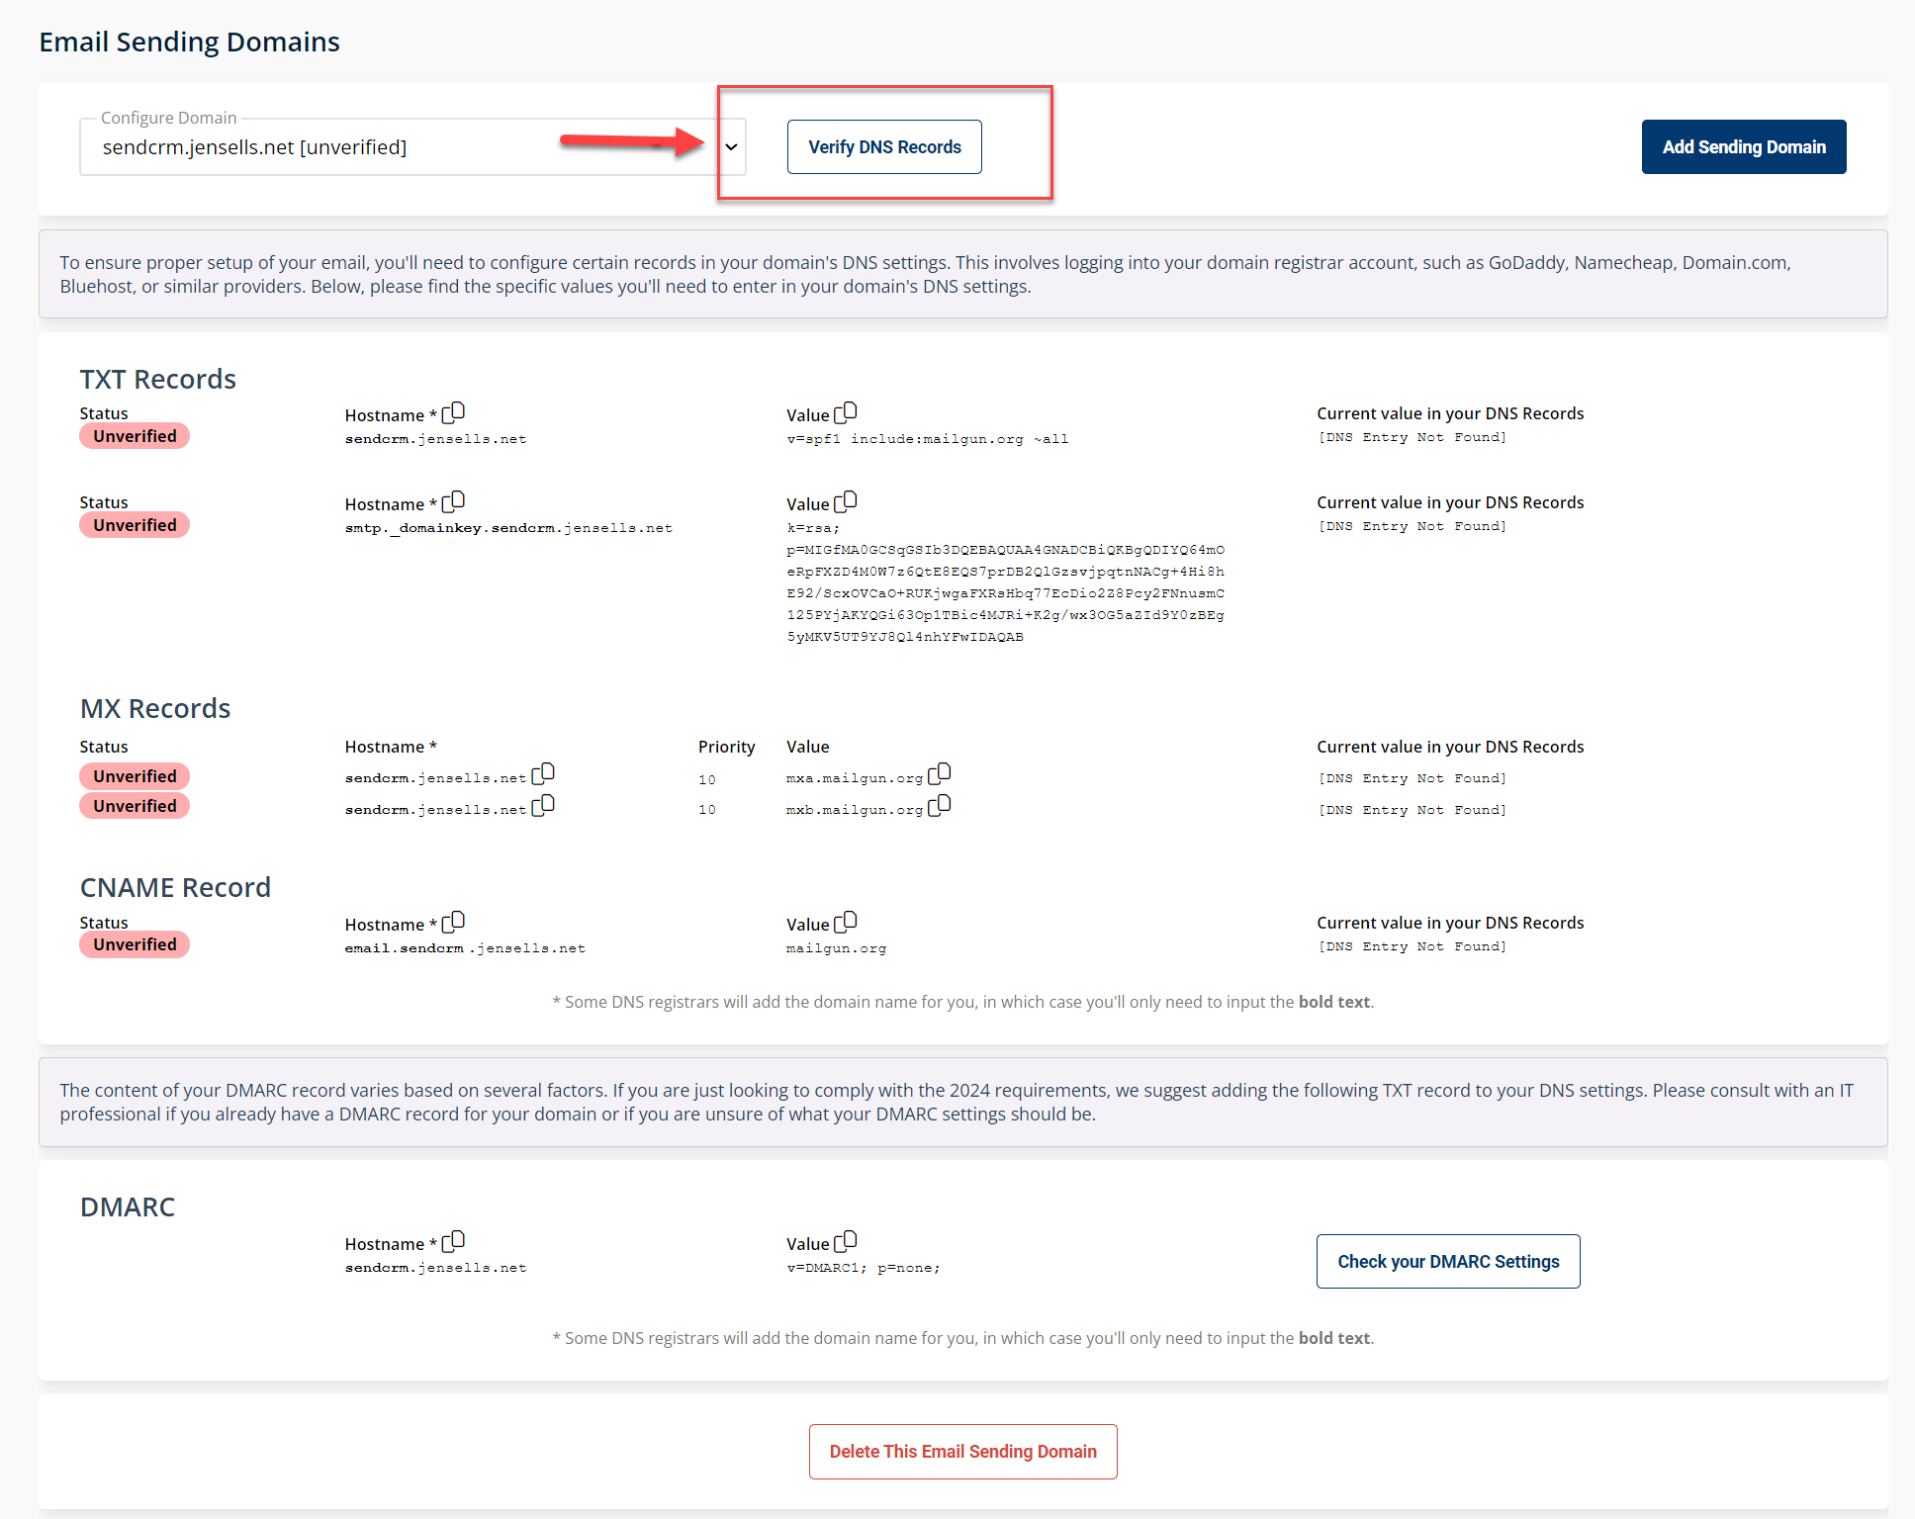Select the Configure Domain input field
Image resolution: width=1915 pixels, height=1519 pixels.
396,146
